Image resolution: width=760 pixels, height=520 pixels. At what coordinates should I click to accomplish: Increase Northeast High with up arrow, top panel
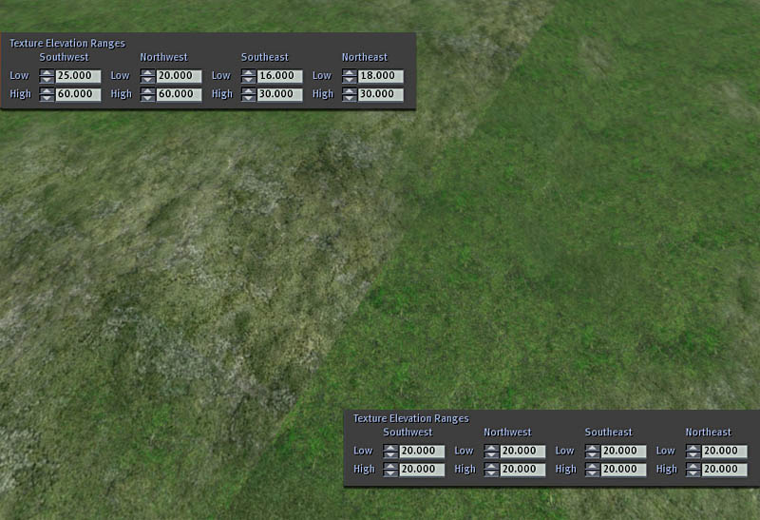click(350, 91)
